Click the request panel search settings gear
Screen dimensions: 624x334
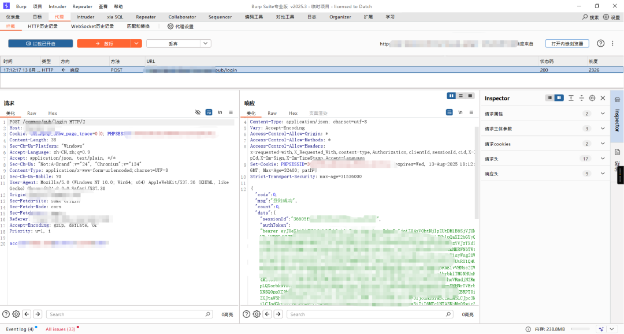pyautogui.click(x=16, y=314)
